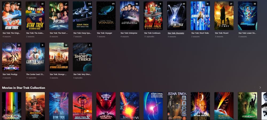This screenshot has width=267, height=120.
Task: Open the Very Short Treks poster
Action: [83, 57]
